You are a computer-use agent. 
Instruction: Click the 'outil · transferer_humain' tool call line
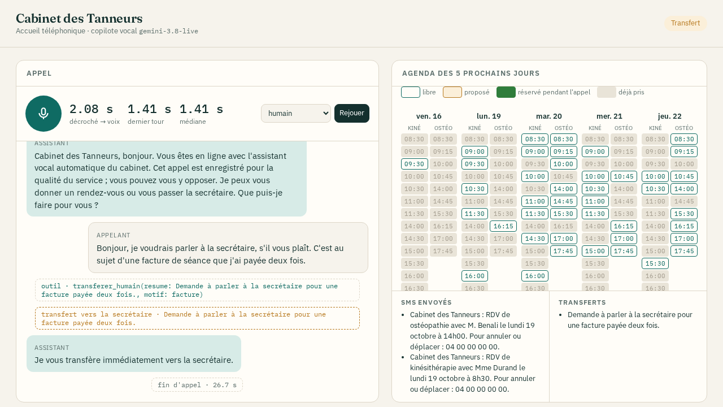197,290
